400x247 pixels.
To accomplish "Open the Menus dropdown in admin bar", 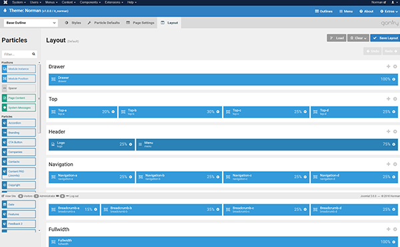I will [x=51, y=2].
